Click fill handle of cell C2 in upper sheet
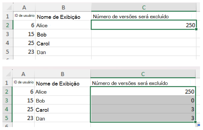This screenshot has height=130, width=203. coord(196,29)
